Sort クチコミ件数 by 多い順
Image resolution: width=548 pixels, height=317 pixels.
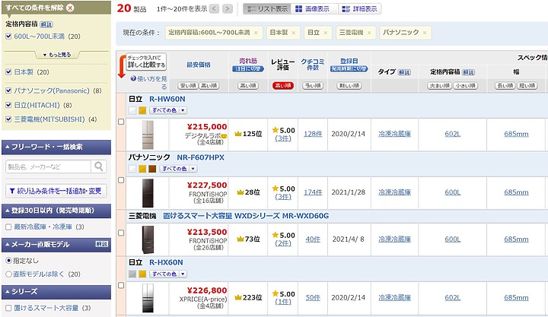click(313, 86)
